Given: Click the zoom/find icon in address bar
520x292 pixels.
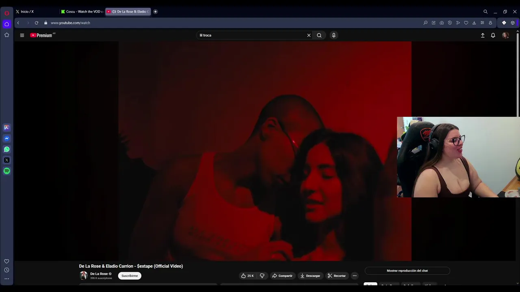Looking at the screenshot, I should pyautogui.click(x=425, y=23).
